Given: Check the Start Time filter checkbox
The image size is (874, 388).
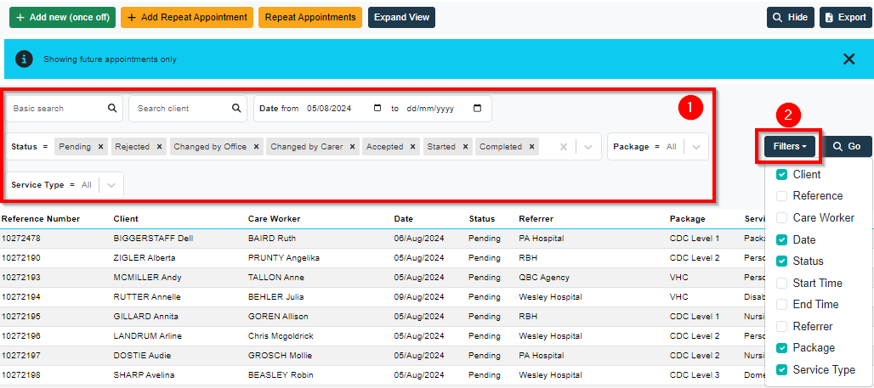Looking at the screenshot, I should tap(781, 283).
